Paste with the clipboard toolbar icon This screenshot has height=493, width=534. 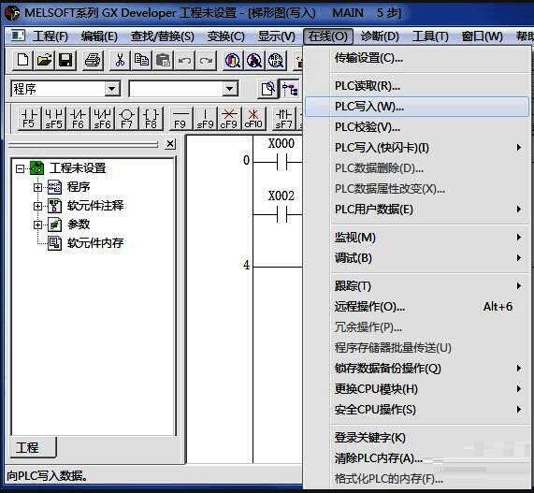click(163, 60)
